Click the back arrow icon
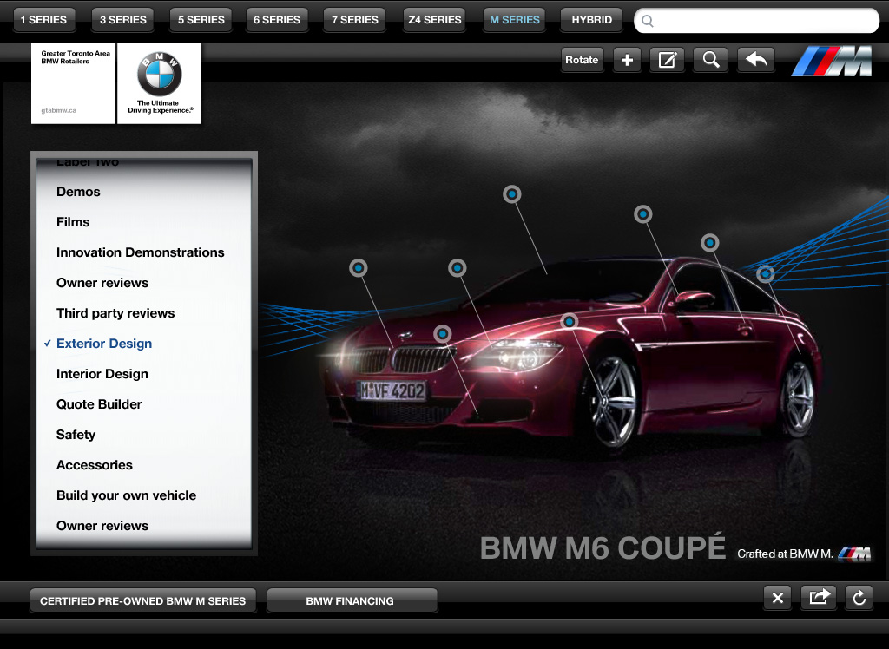Image resolution: width=889 pixels, height=649 pixels. point(756,60)
